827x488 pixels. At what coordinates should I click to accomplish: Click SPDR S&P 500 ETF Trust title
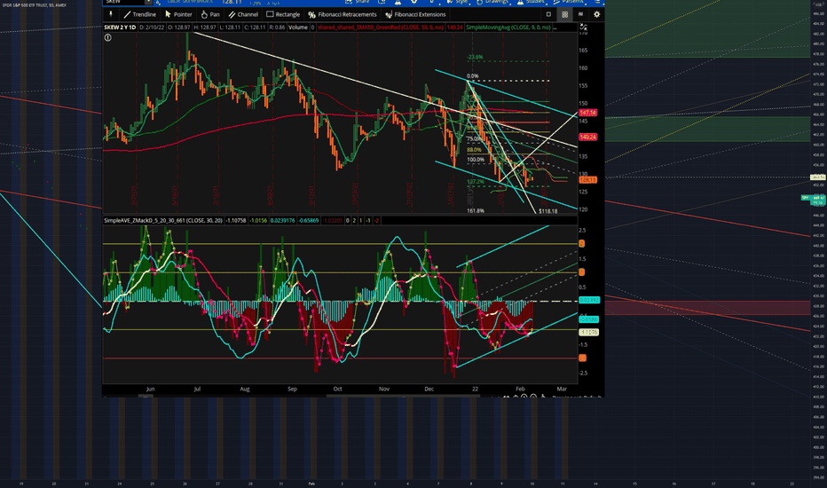34,4
